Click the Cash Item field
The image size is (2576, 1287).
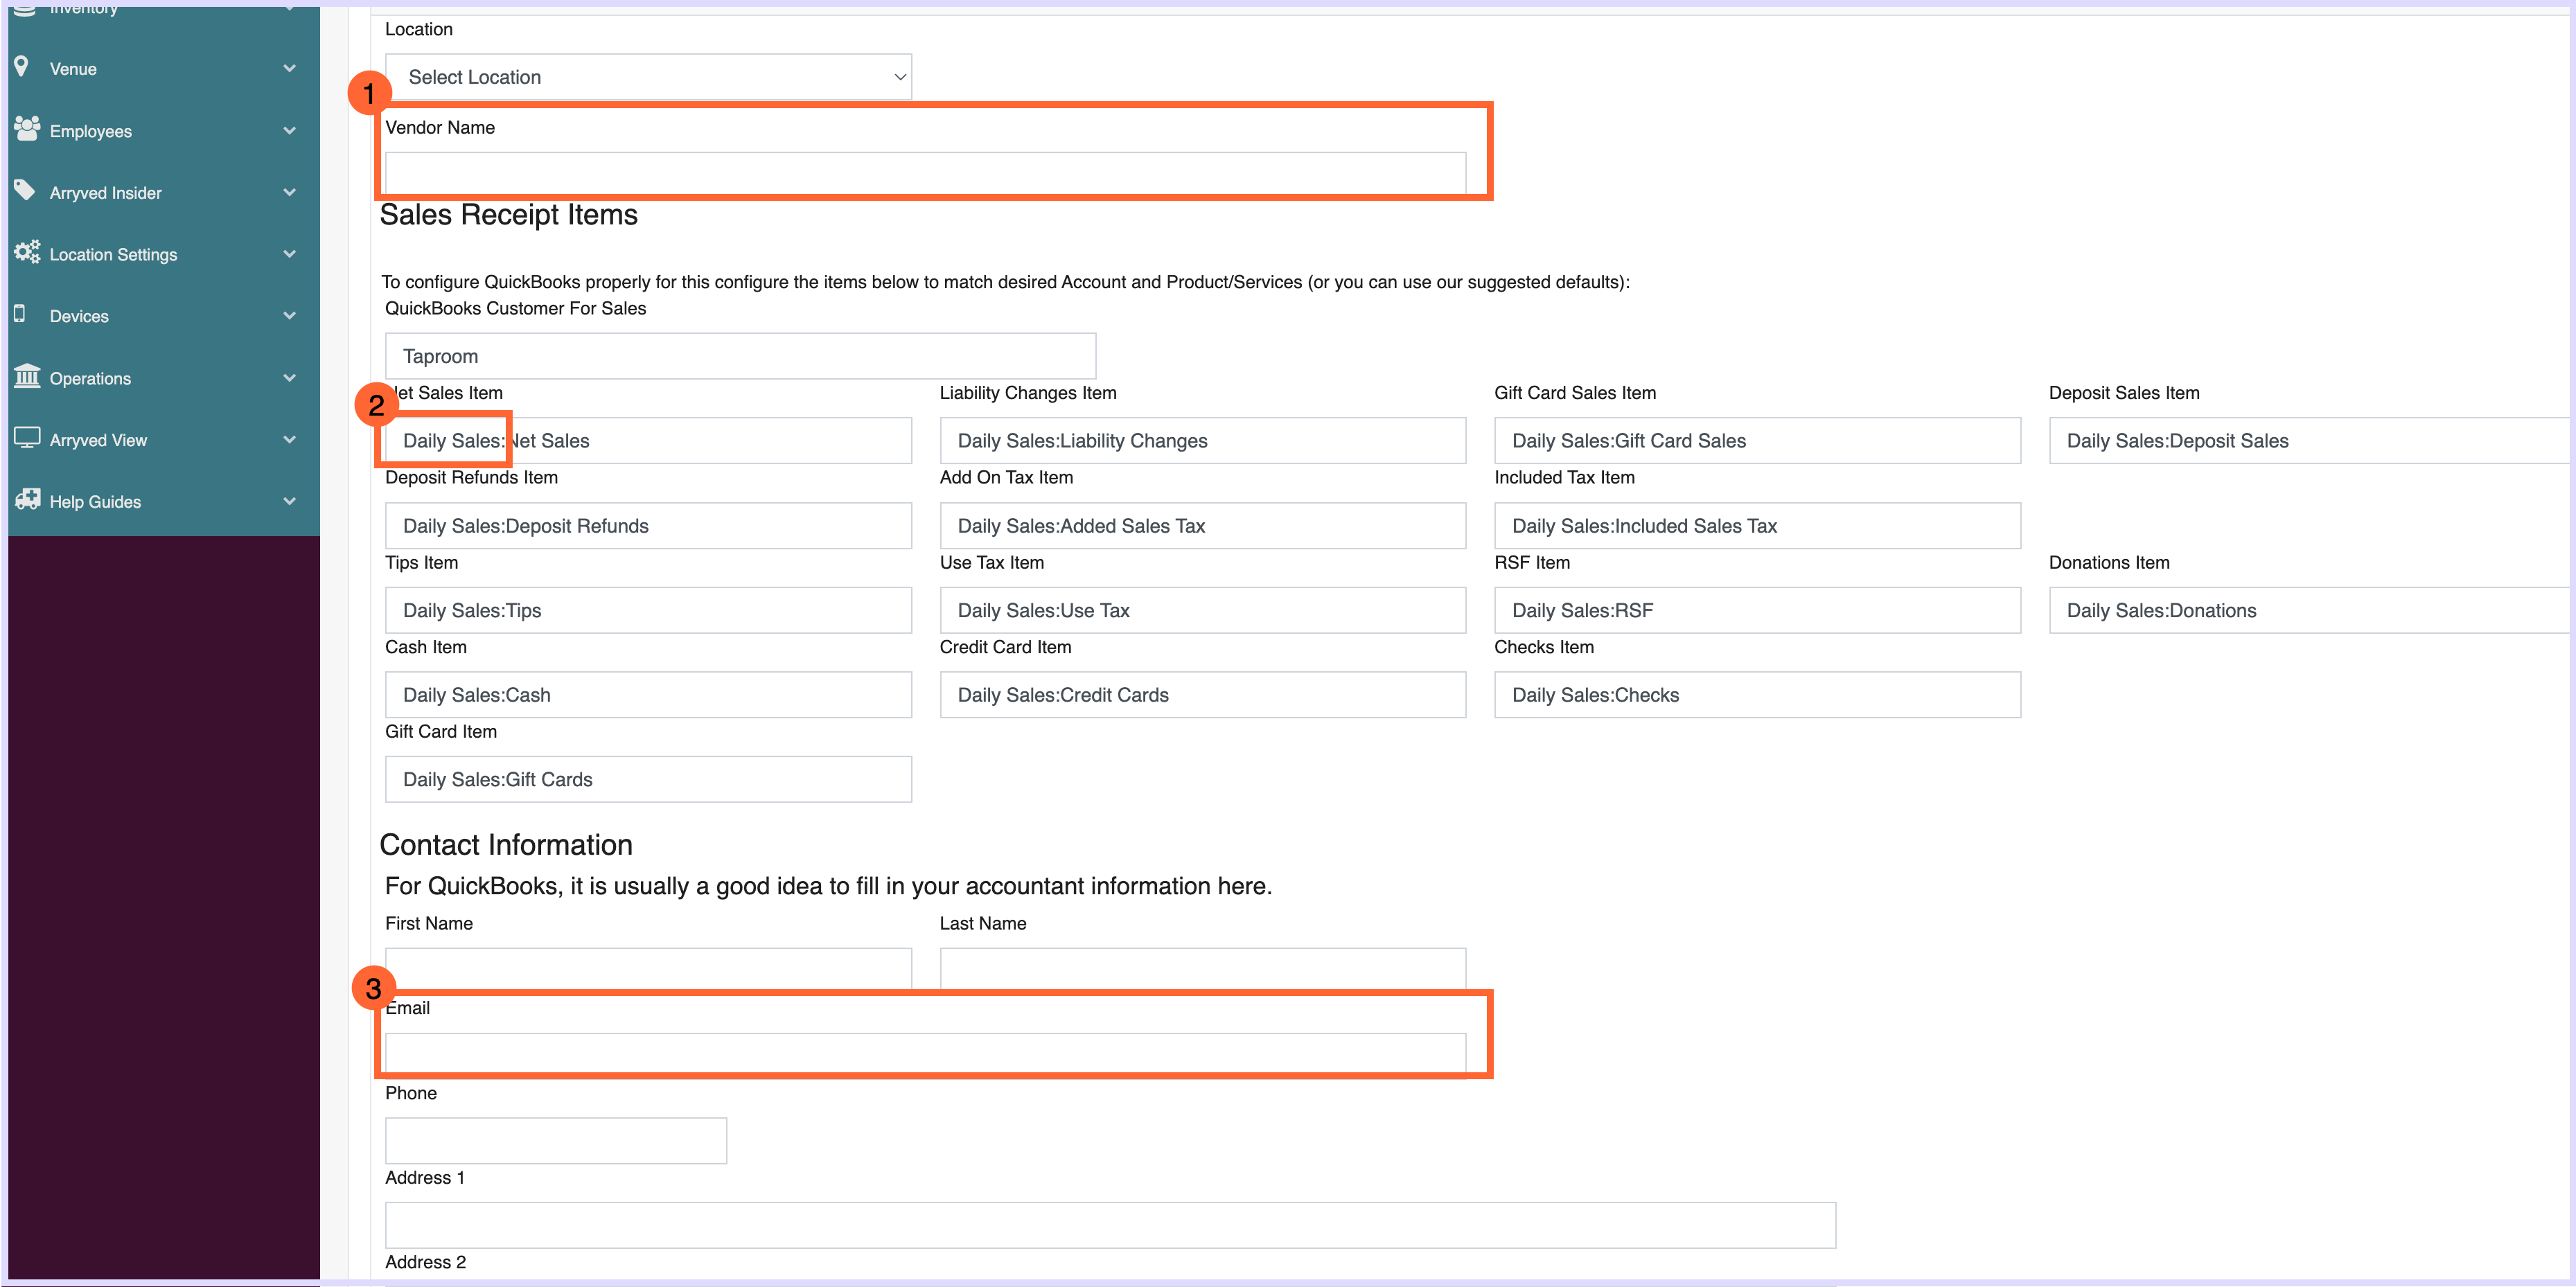[x=648, y=695]
